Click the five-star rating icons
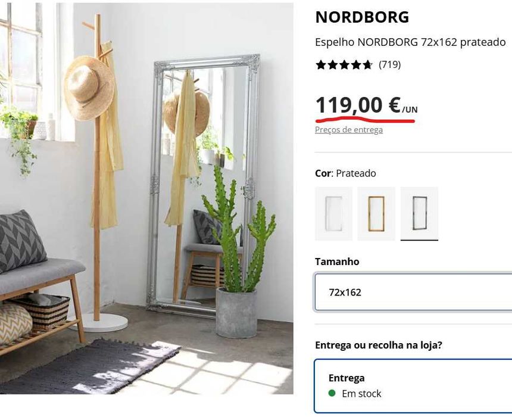 coord(344,65)
